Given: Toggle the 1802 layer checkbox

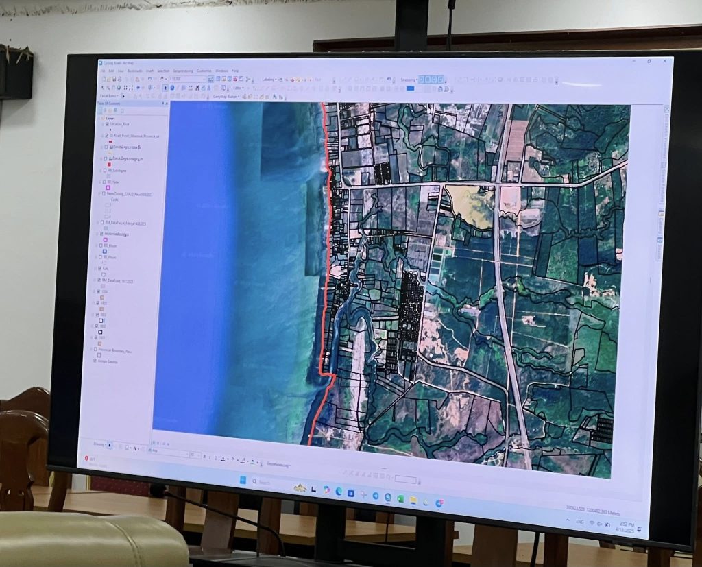Looking at the screenshot, I should pyautogui.click(x=97, y=326).
